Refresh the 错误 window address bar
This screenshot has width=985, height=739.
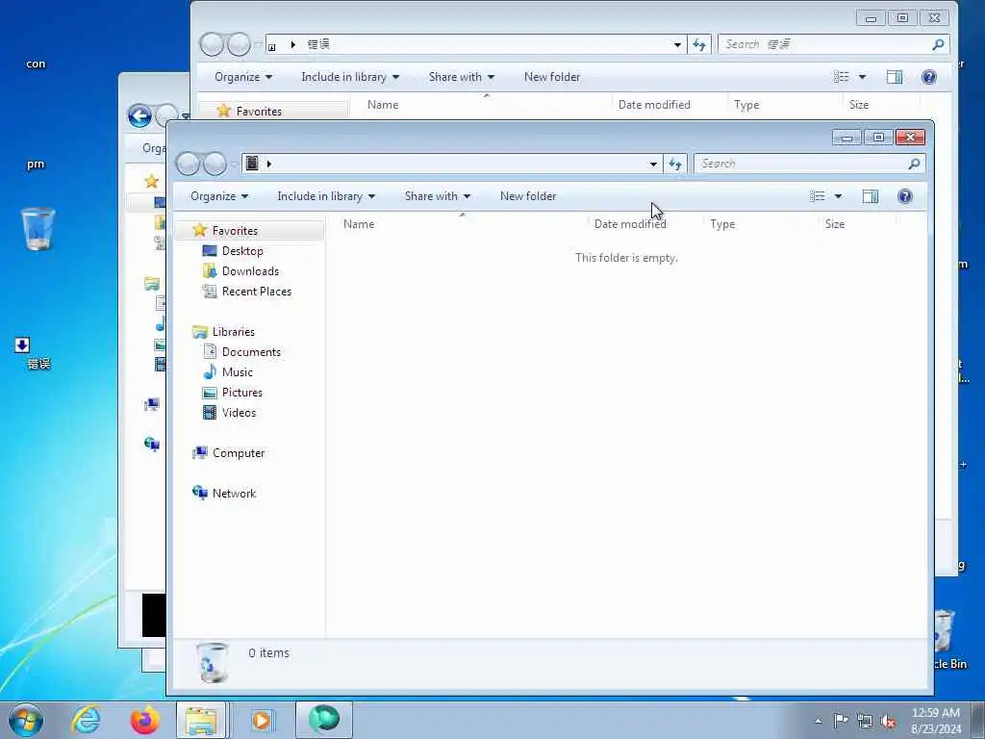point(699,44)
